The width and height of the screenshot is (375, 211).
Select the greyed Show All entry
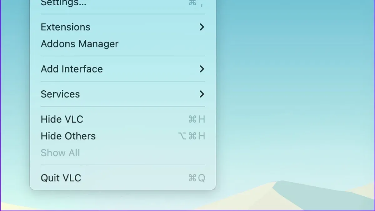(123, 153)
